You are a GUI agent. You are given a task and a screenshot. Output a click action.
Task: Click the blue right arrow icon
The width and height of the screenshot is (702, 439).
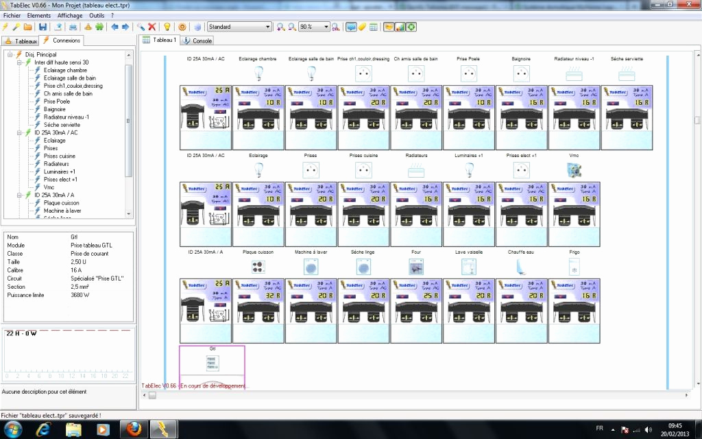pos(126,27)
